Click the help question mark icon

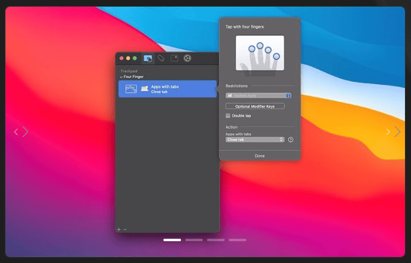click(x=291, y=139)
